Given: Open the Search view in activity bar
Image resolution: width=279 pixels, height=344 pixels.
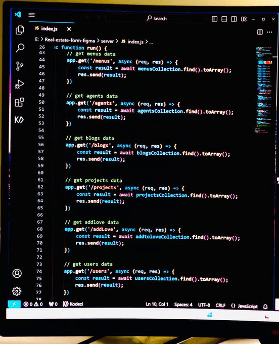Looking at the screenshot, I should [x=20, y=48].
